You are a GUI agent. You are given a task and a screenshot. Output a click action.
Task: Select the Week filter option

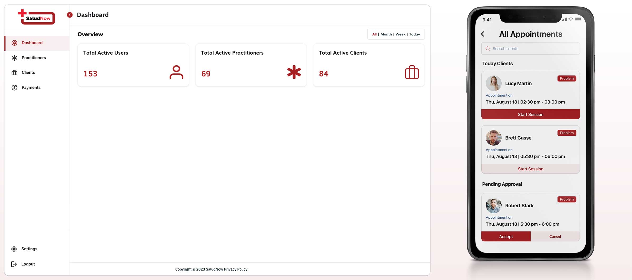point(401,34)
